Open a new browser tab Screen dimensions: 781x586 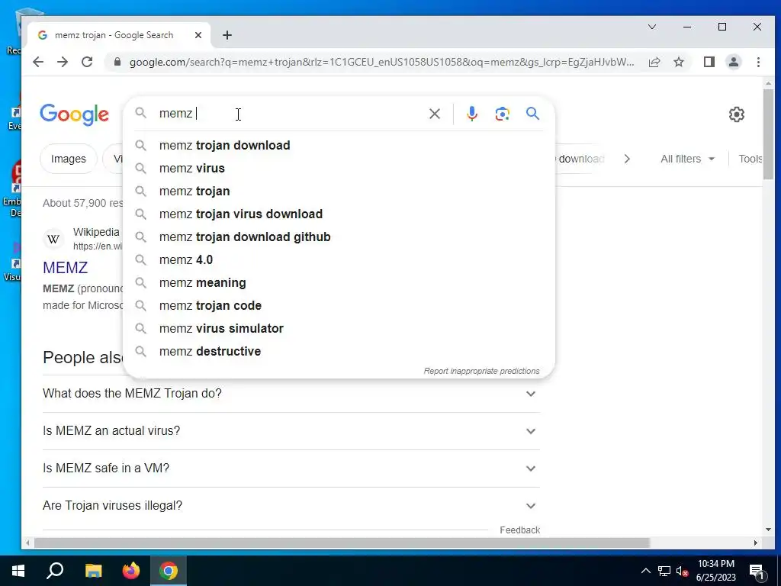click(x=227, y=35)
